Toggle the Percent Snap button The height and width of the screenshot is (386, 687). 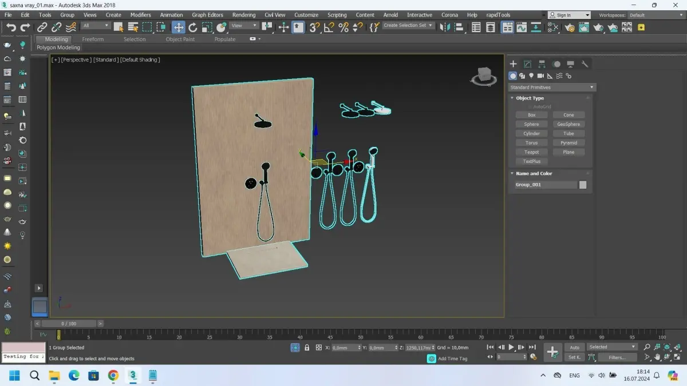[343, 27]
